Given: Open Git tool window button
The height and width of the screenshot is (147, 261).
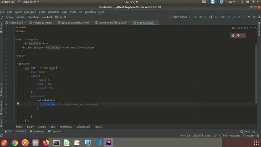Looking at the screenshot, I should pyautogui.click(x=8, y=131).
